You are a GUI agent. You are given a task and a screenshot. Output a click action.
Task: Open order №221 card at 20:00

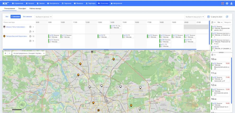pos(190,36)
